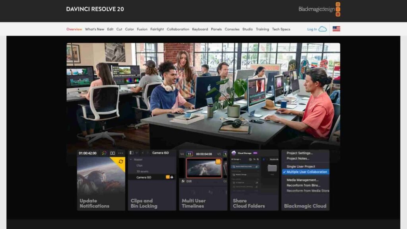Screen dimensions: 407x229
Task: Switch to the What's New tab
Action: pos(95,29)
